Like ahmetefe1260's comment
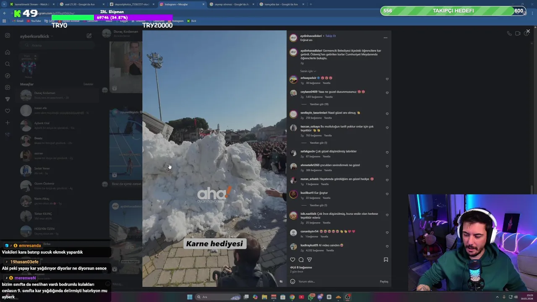The image size is (537, 302). coord(387,166)
